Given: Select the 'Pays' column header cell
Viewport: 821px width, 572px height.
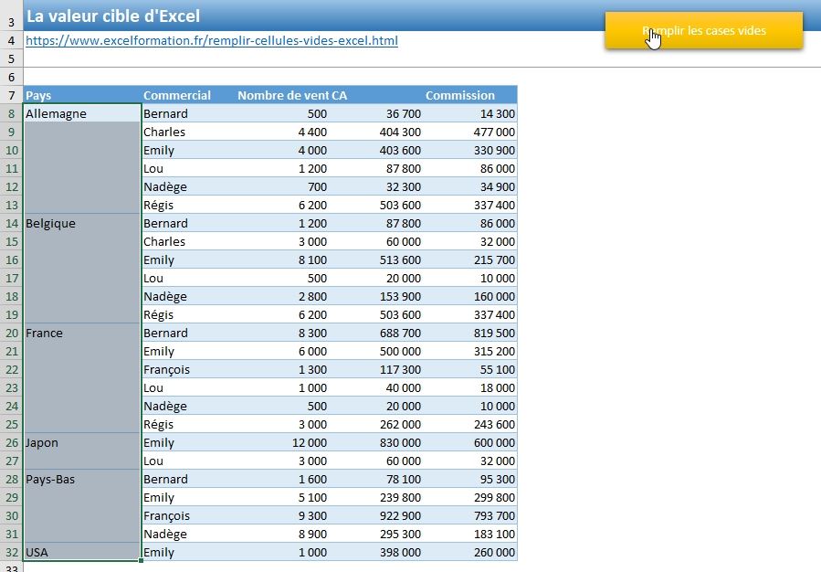Looking at the screenshot, I should coord(82,95).
